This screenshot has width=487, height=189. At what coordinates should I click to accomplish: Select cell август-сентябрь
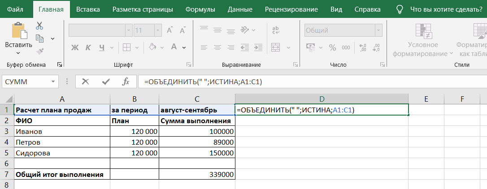[197, 110]
